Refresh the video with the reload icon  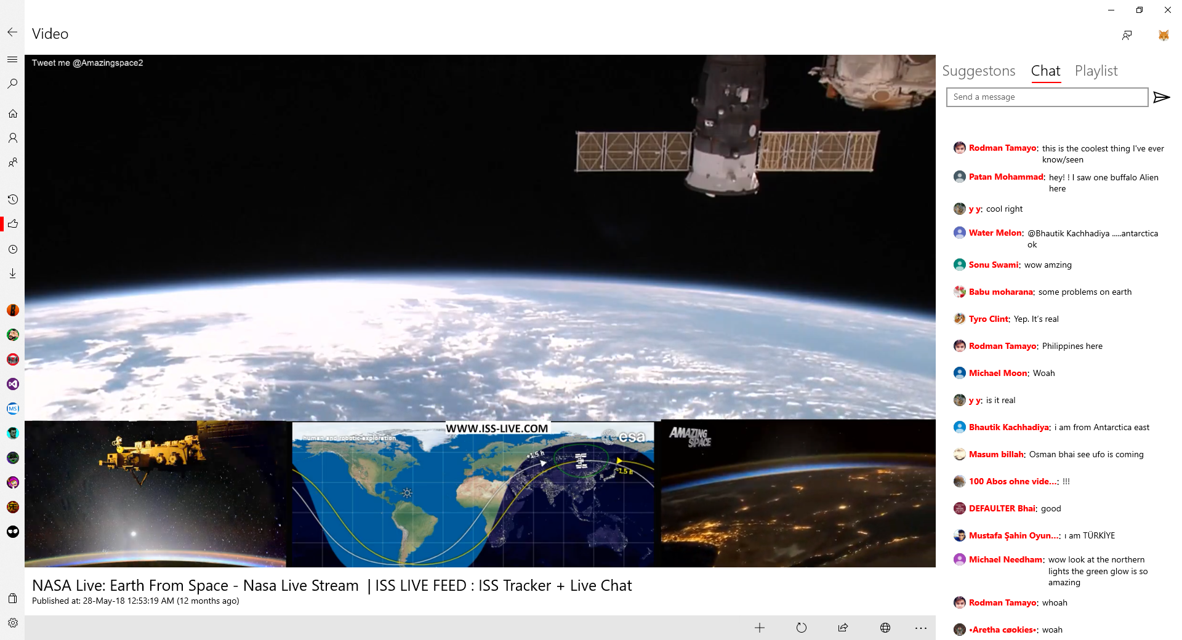tap(801, 628)
